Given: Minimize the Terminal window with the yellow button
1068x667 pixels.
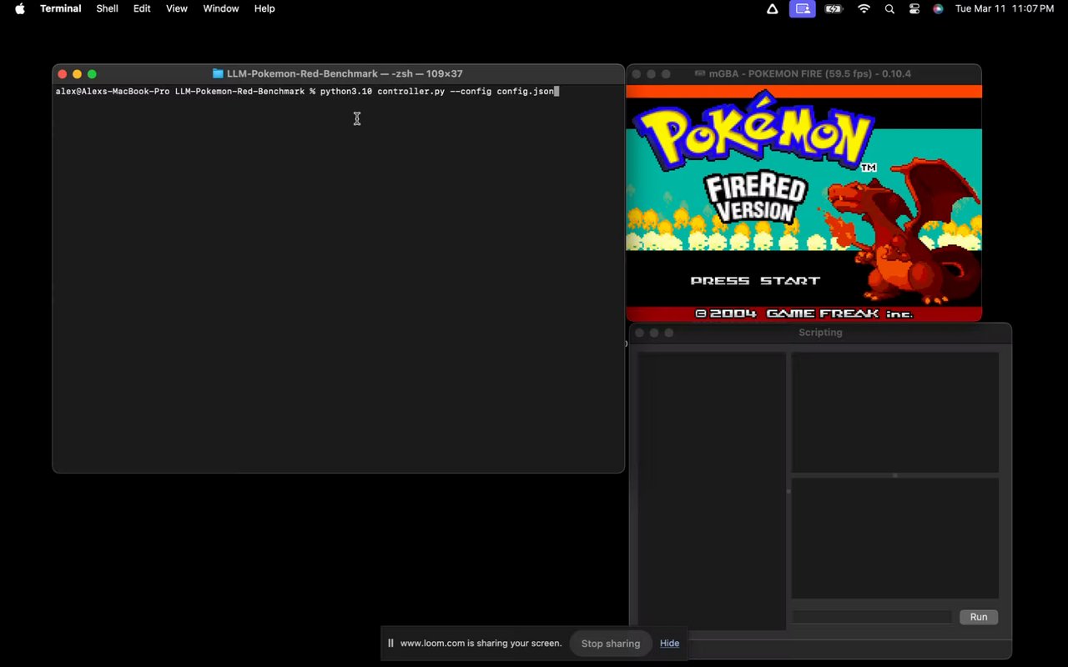Looking at the screenshot, I should [x=77, y=74].
